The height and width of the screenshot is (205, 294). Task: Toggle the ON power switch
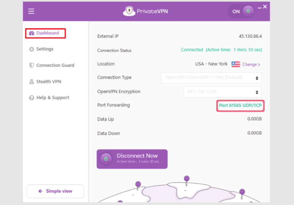[x=241, y=11]
